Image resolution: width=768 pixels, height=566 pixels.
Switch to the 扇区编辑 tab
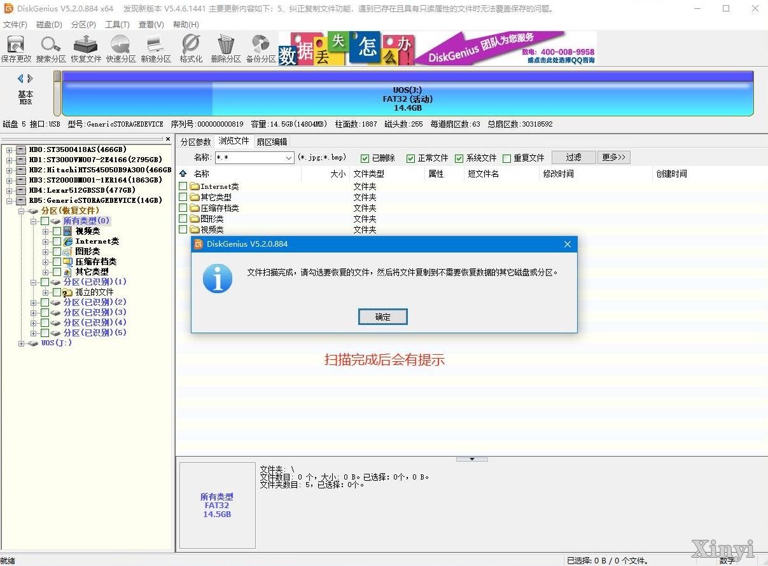(x=272, y=142)
